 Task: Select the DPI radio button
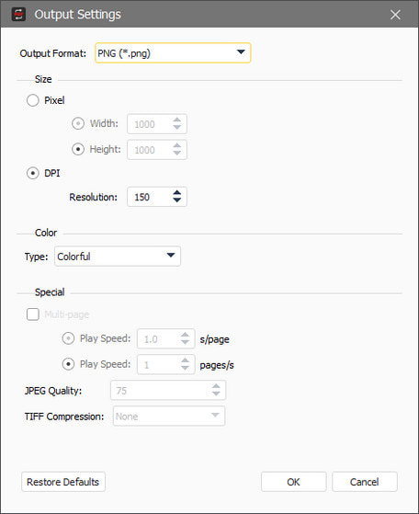33,173
